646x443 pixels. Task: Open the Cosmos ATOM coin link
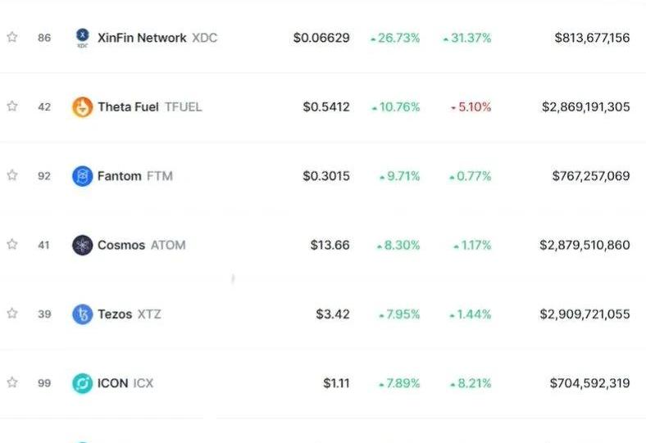[142, 245]
